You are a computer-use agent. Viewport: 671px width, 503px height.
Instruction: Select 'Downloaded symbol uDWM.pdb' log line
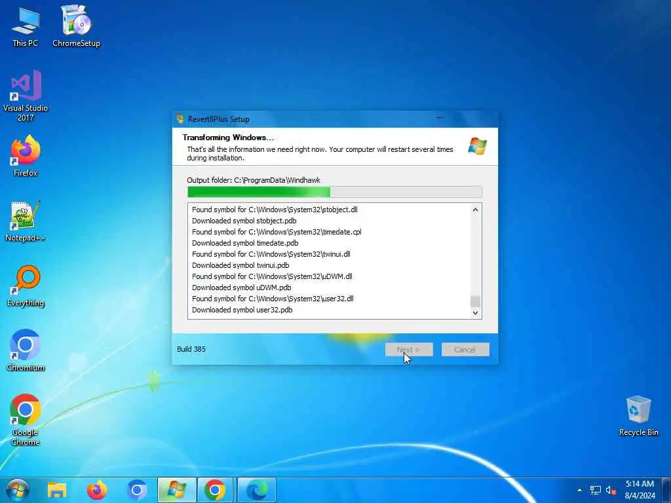241,288
